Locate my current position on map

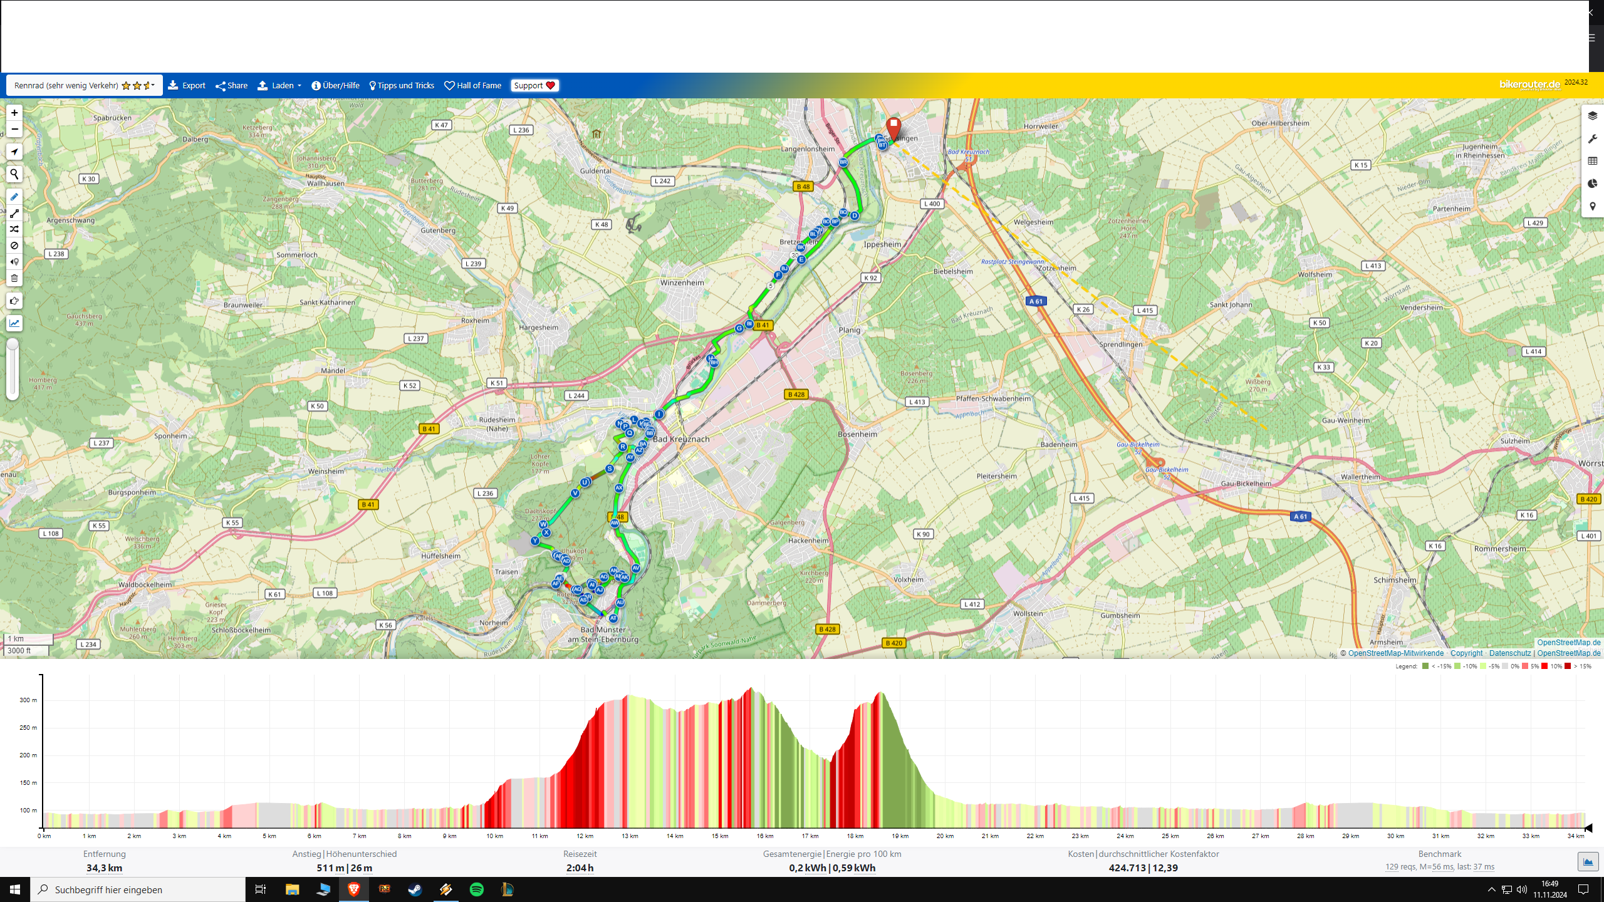click(14, 152)
